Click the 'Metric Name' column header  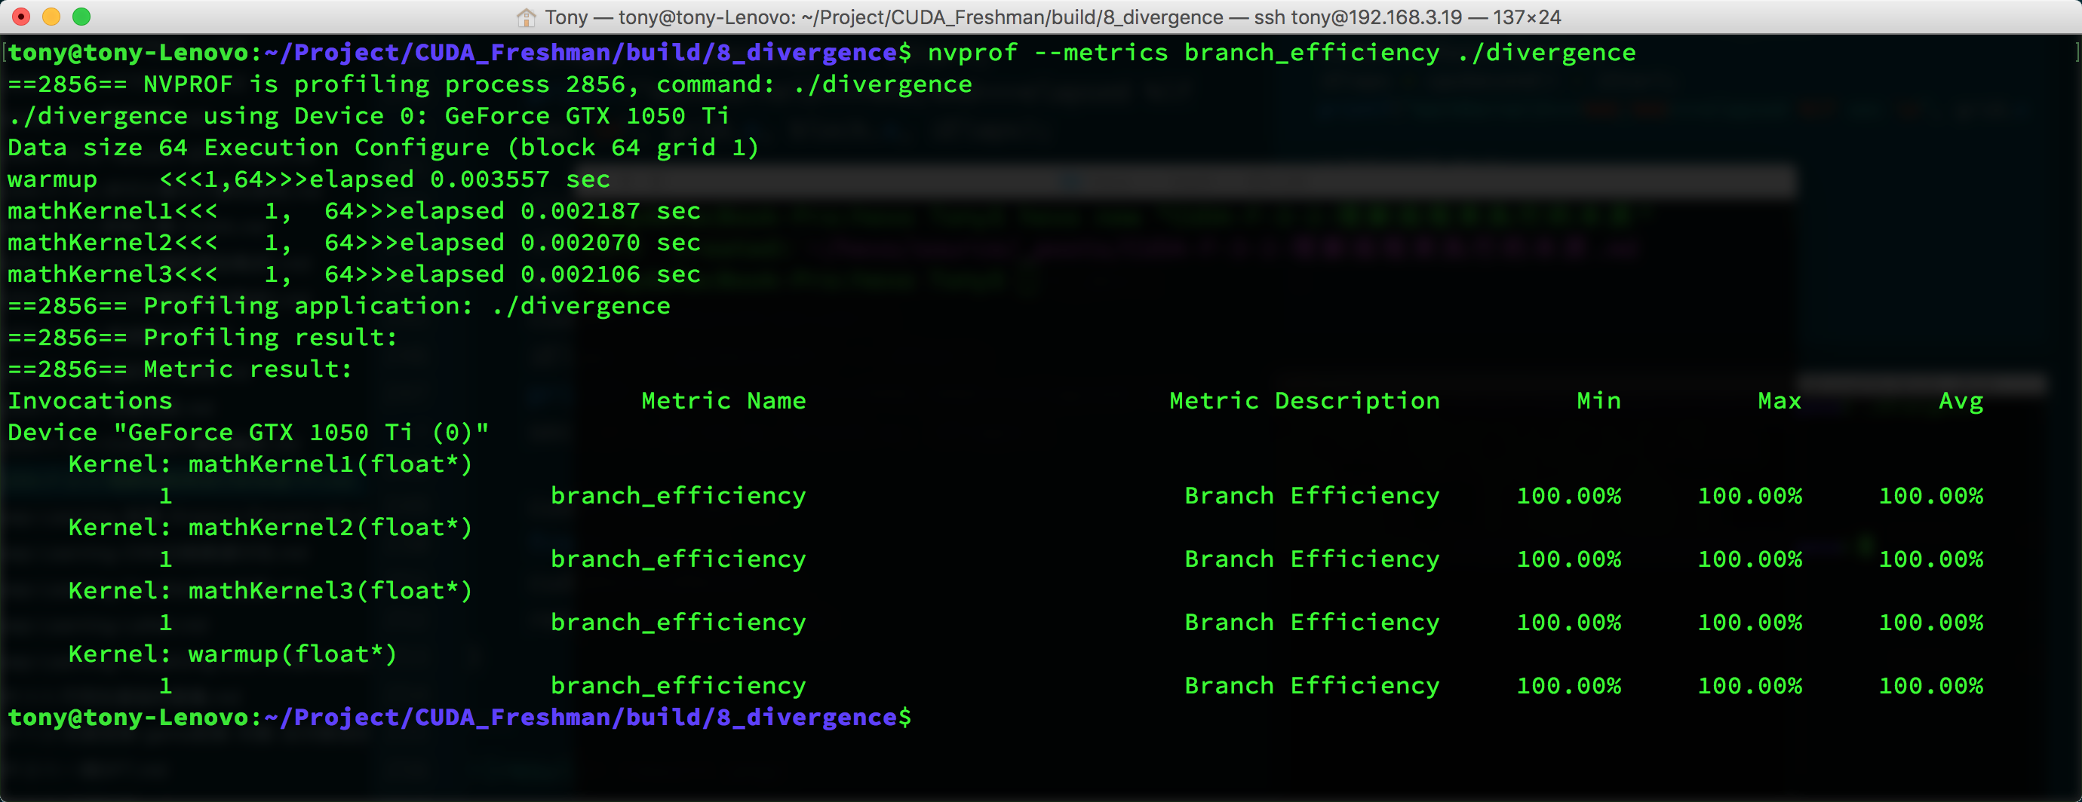pos(723,402)
